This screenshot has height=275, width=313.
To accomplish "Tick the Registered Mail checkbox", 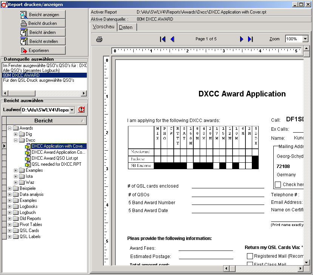I will [250, 256].
